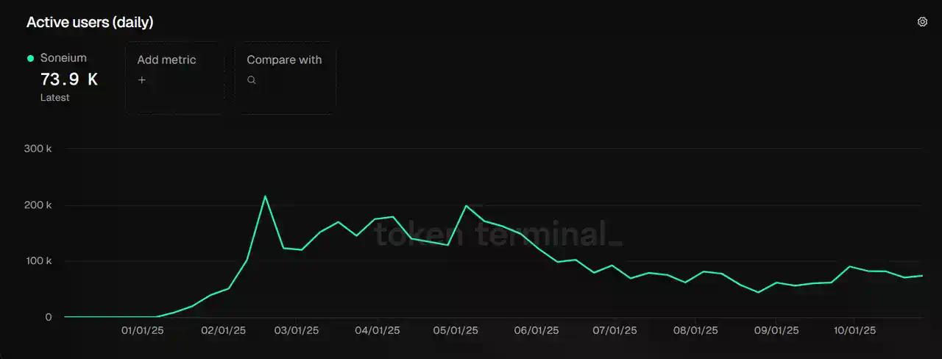Click the "Compare with" label
Viewport: 942px width, 359px height.
tap(284, 60)
